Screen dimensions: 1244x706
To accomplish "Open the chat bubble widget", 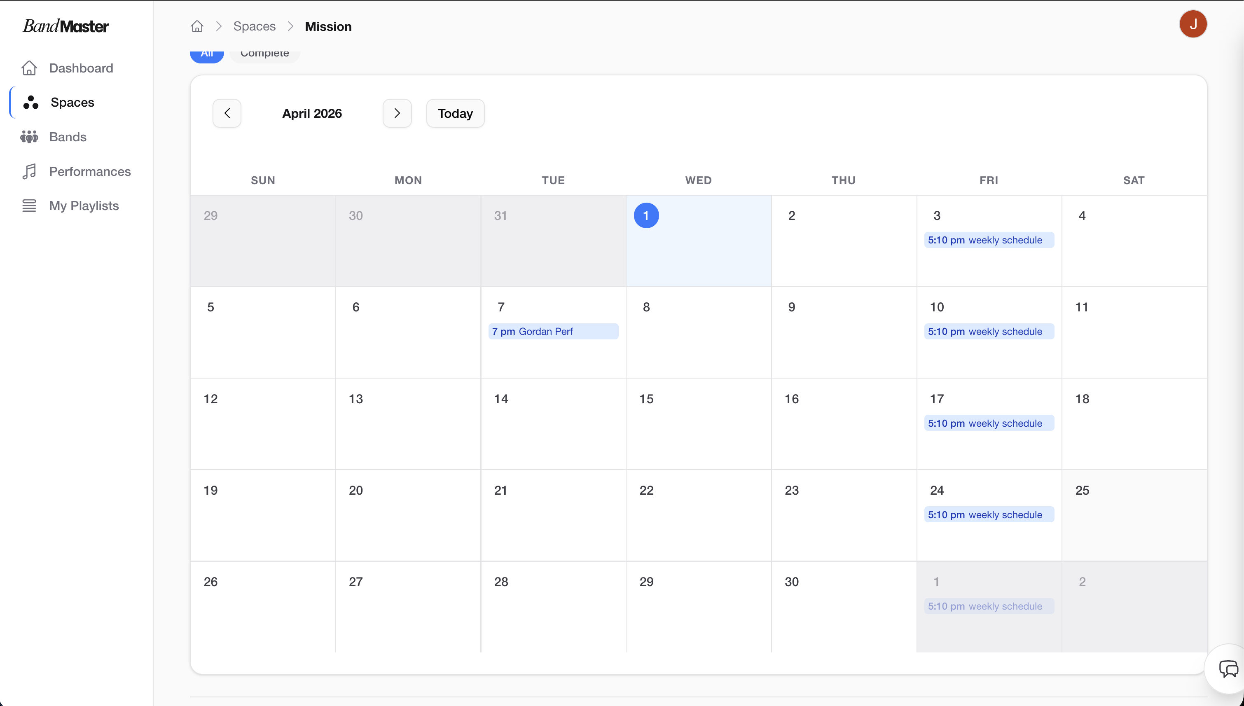I will (1228, 669).
